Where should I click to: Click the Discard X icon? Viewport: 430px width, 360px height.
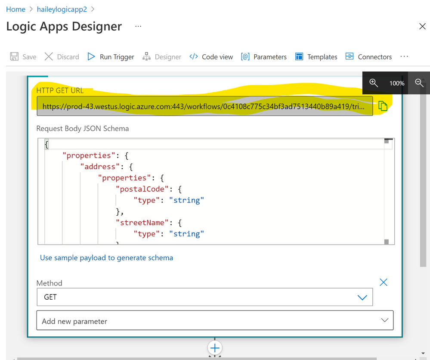[x=49, y=56]
